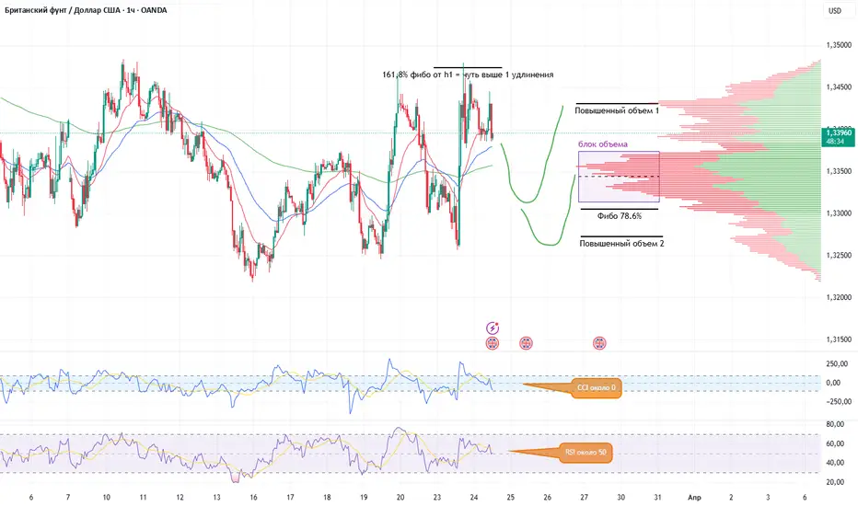
Task: Click date label 25 on time axis
Action: coord(511,497)
